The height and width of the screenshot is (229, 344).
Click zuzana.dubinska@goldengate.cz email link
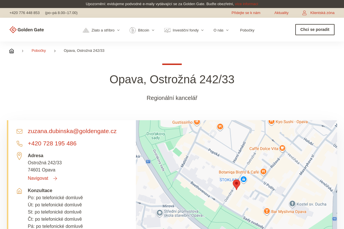click(x=72, y=131)
